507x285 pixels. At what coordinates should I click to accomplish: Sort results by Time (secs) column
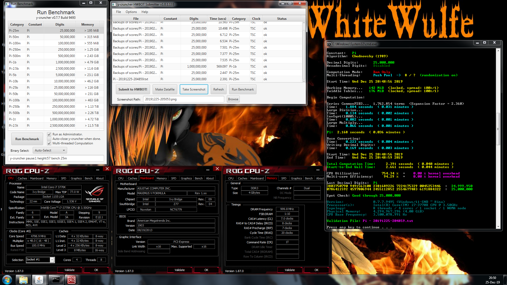[218, 19]
